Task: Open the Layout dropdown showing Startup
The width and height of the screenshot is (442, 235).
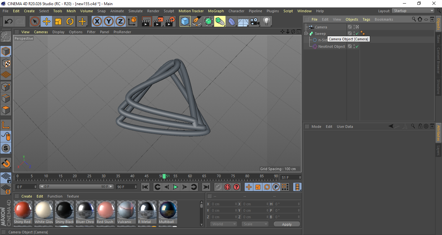Action: click(414, 11)
